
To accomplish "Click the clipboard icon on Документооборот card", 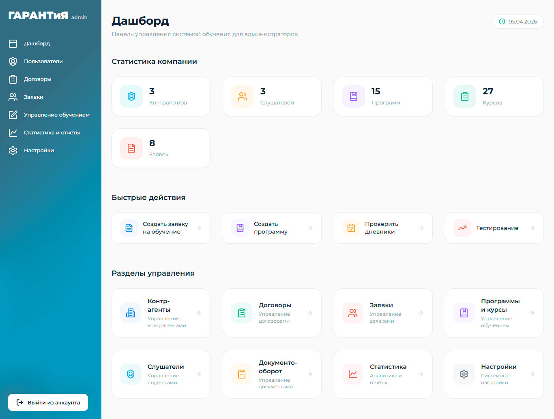I will tap(242, 374).
